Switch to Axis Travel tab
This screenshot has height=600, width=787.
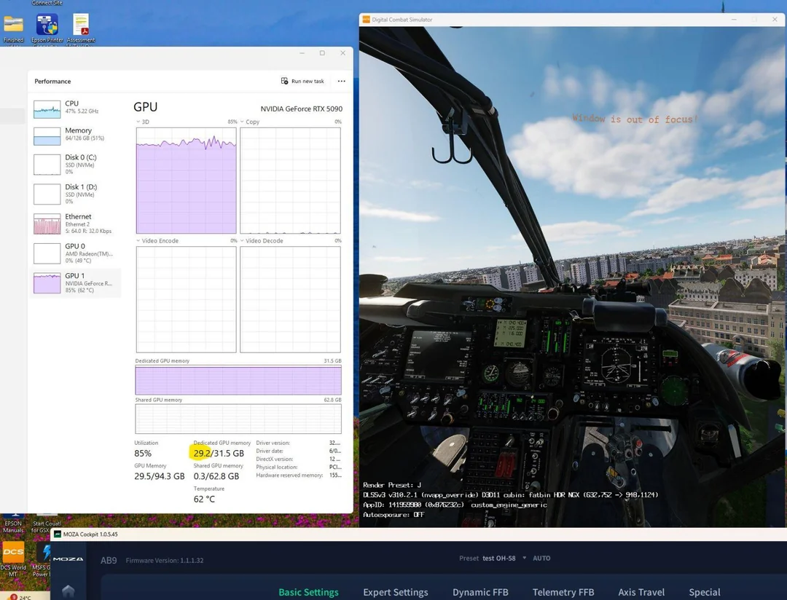coord(641,593)
